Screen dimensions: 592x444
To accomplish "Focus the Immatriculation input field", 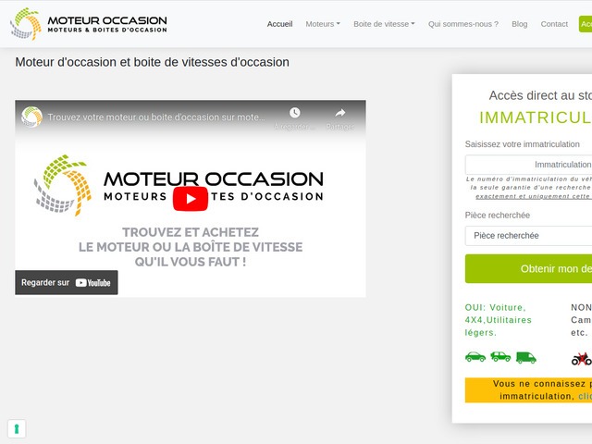I will (528, 165).
